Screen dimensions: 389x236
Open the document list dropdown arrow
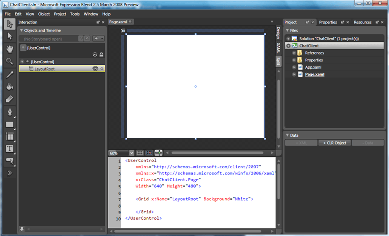(x=272, y=22)
